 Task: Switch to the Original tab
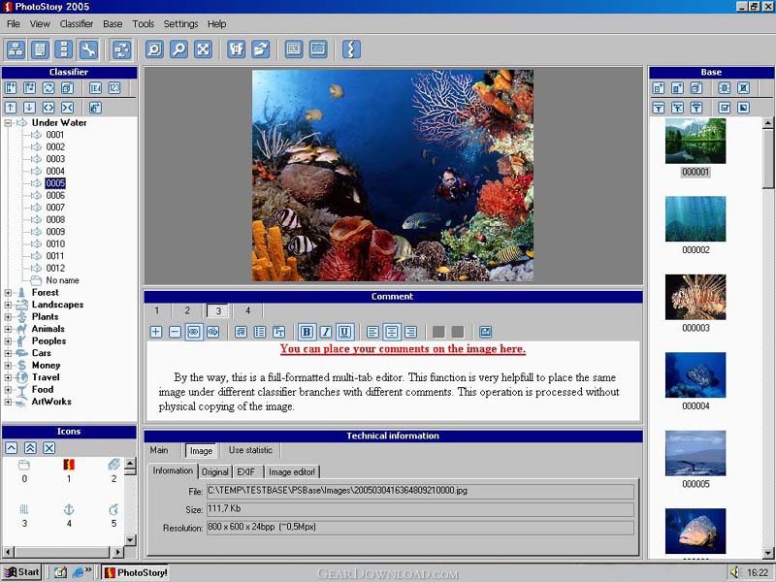point(214,472)
